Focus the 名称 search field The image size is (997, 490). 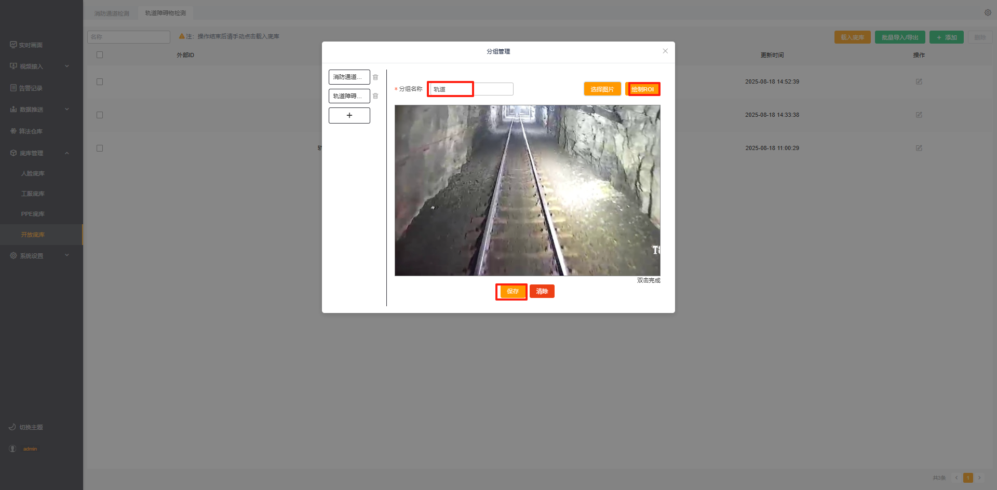click(x=129, y=37)
